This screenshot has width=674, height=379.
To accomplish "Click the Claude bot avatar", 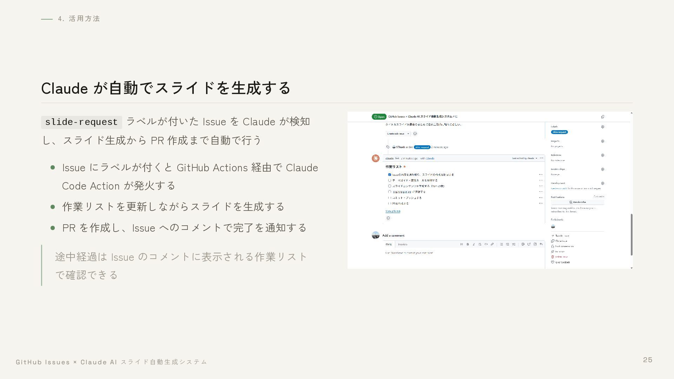I will (x=376, y=158).
